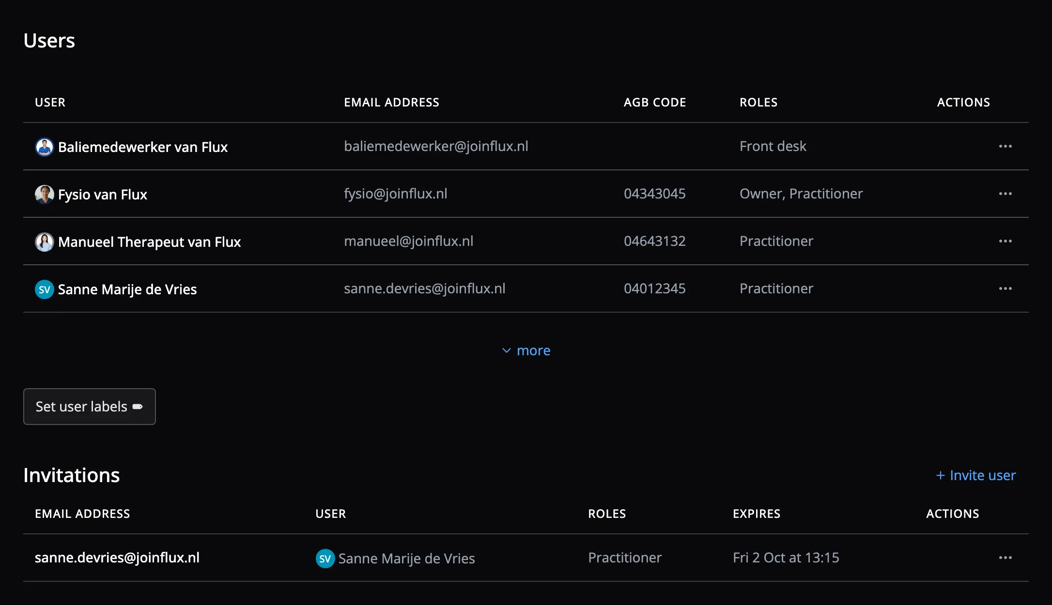Open actions menu for Sanne Marije de Vries user row
Image resolution: width=1052 pixels, height=605 pixels.
click(x=1005, y=288)
